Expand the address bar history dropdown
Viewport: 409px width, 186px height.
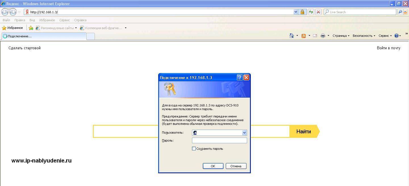click(x=296, y=12)
